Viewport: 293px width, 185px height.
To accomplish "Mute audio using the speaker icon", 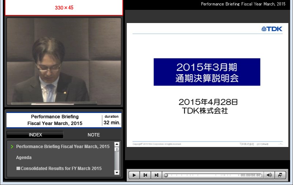I will (269, 175).
